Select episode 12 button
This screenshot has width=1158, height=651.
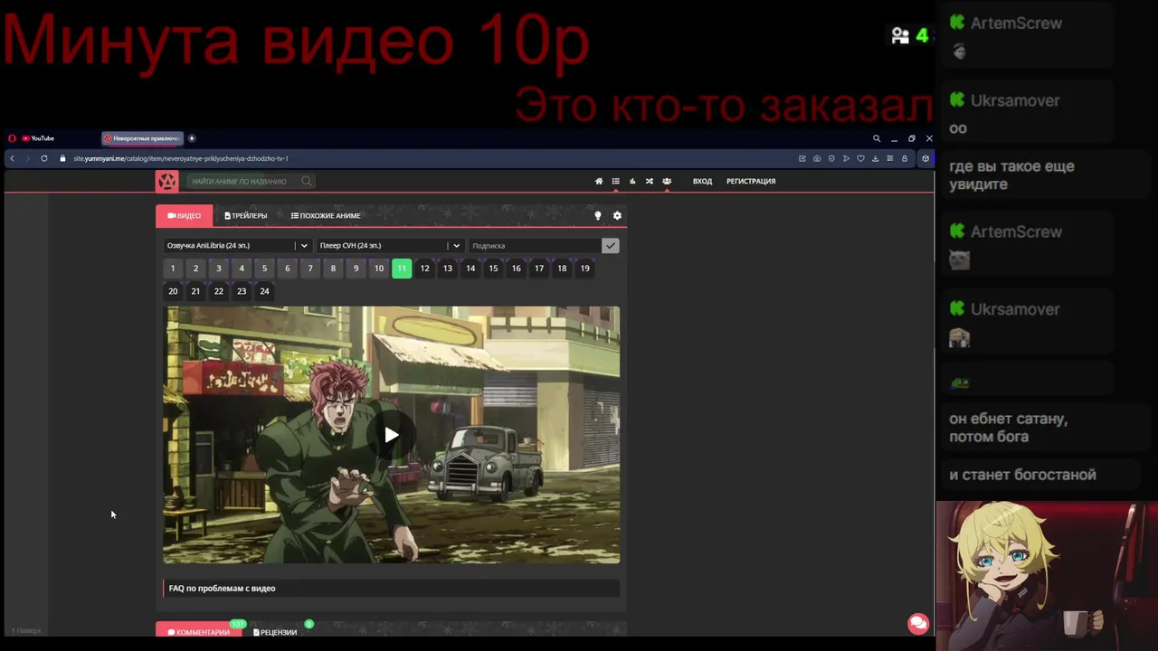[x=424, y=269]
